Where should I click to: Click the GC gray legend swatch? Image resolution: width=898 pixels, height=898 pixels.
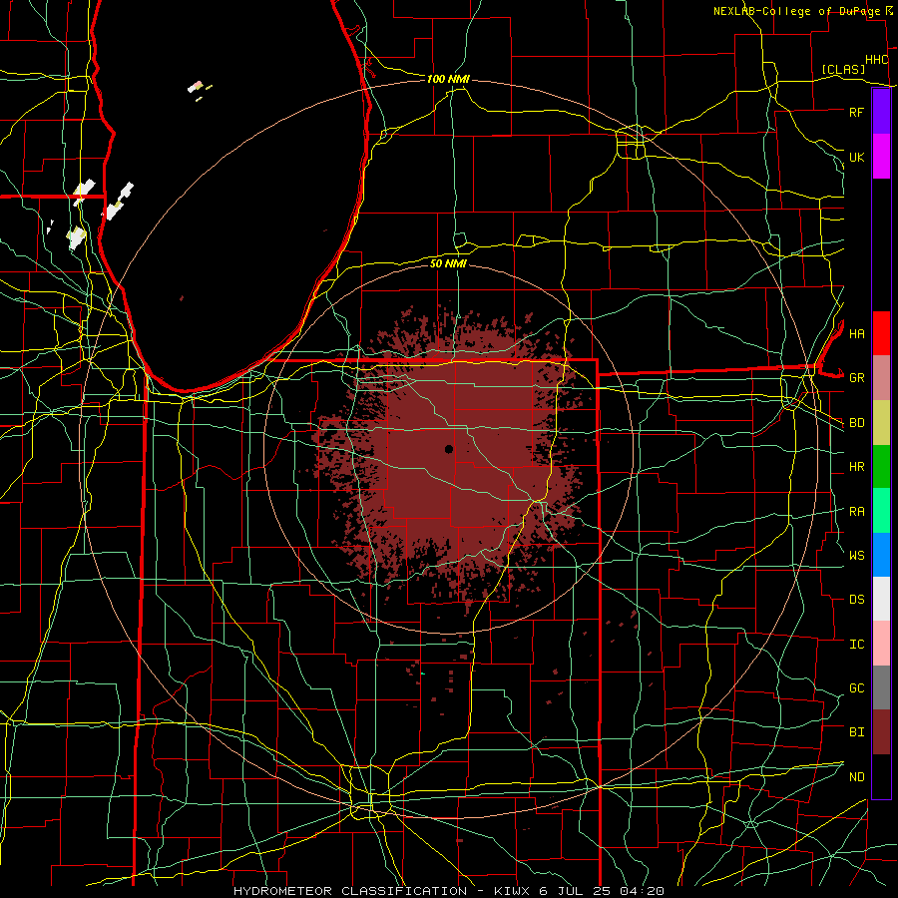coord(881,687)
